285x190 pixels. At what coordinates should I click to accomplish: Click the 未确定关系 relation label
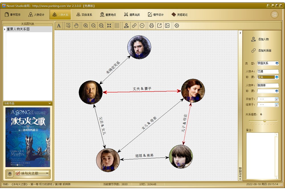tap(113, 67)
